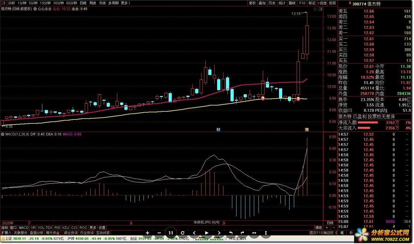Toggle 复权 price adjustment button

252,3
